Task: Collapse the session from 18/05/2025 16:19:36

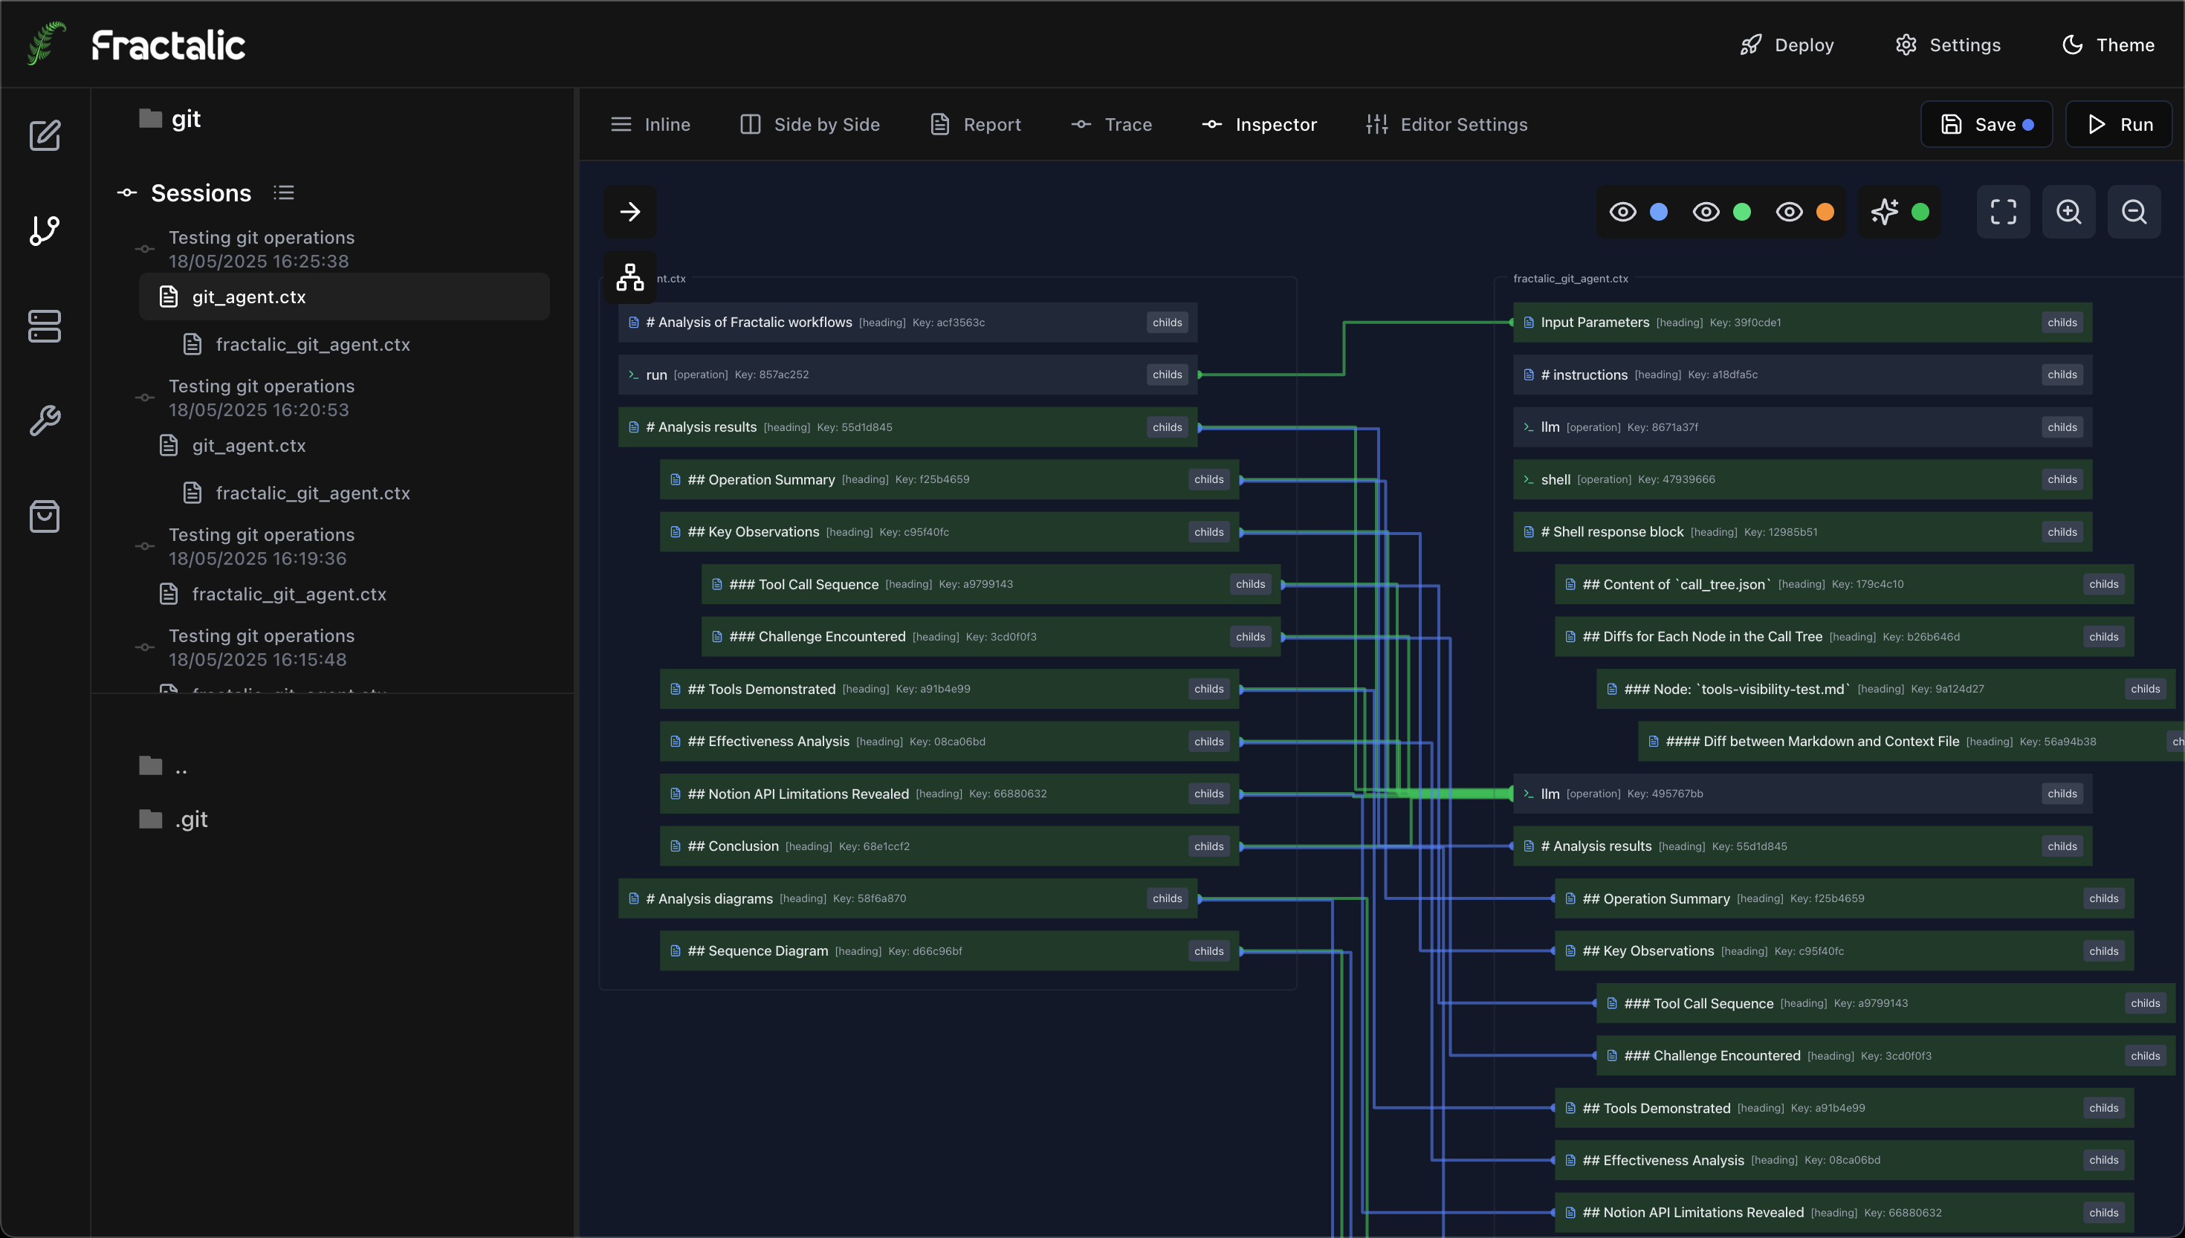Action: point(144,547)
